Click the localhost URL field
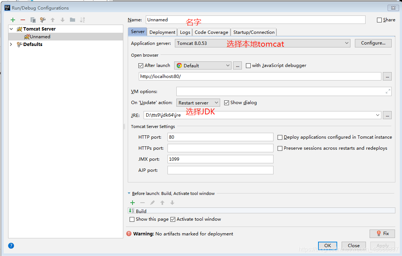 point(260,77)
